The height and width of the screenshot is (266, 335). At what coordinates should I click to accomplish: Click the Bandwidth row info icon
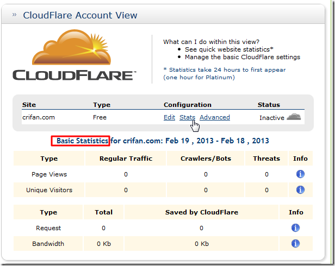point(296,244)
